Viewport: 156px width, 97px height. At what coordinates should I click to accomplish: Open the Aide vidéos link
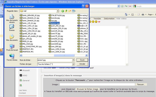[x=121, y=19]
